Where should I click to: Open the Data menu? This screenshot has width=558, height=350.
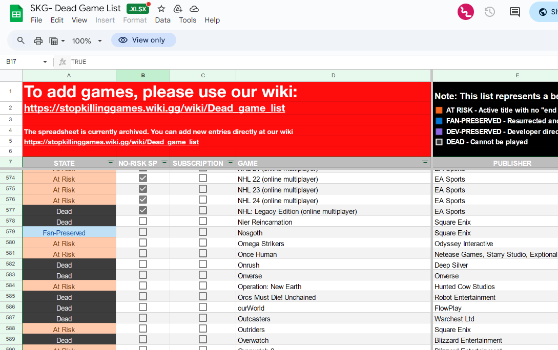162,20
